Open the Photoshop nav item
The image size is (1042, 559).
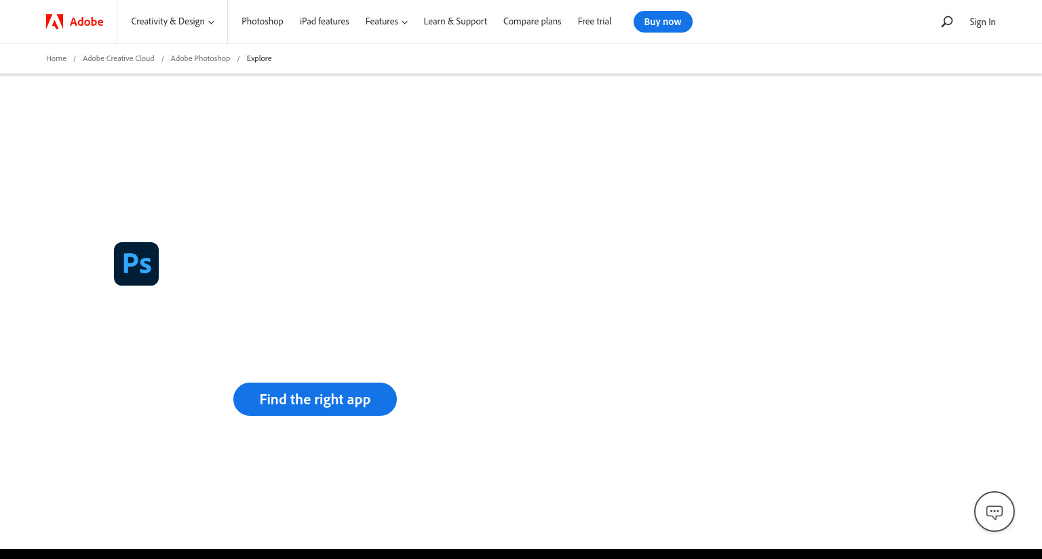(x=263, y=22)
